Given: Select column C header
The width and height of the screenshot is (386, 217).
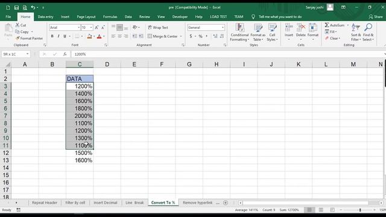Looking at the screenshot, I should point(80,64).
